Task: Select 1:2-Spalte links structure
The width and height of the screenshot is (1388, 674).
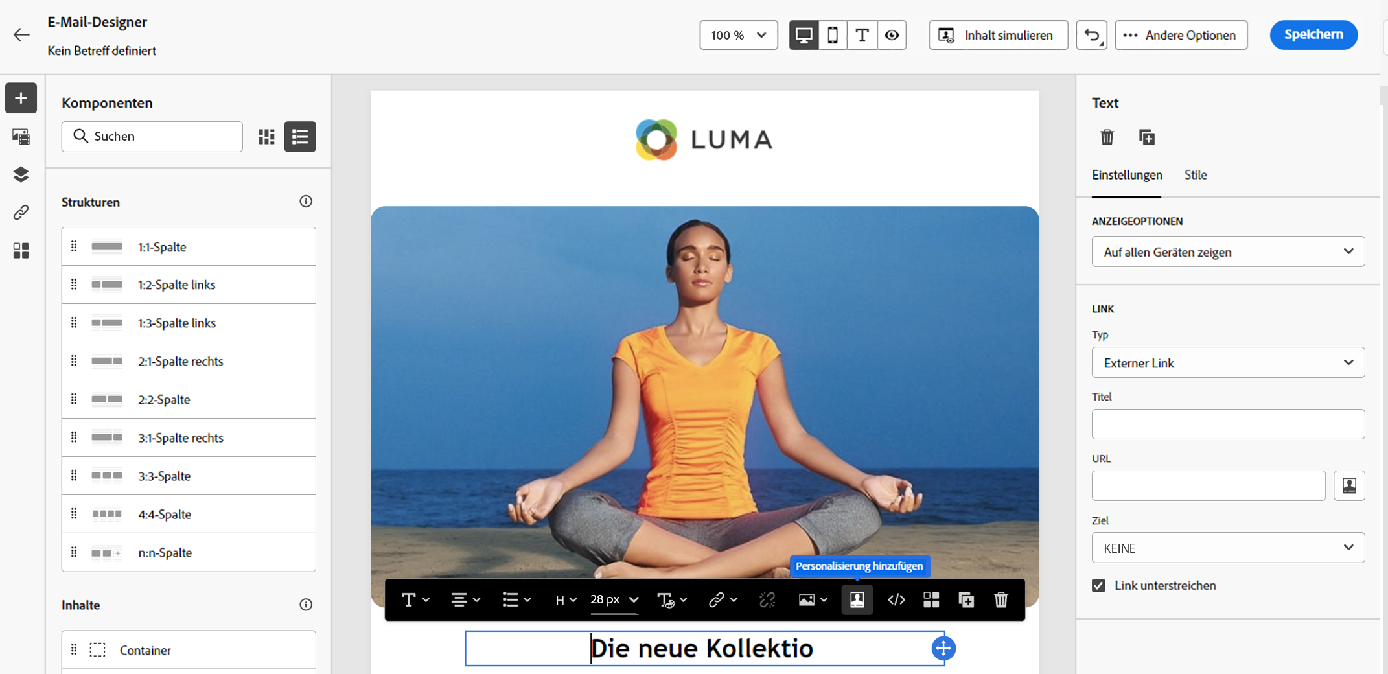Action: point(189,285)
